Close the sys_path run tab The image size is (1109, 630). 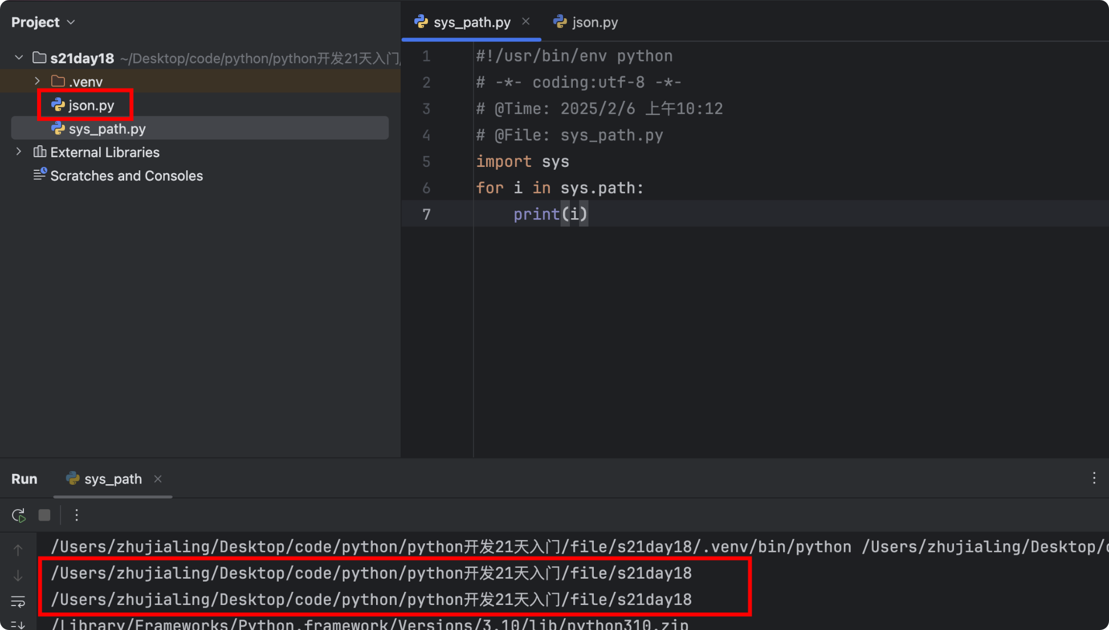point(158,479)
